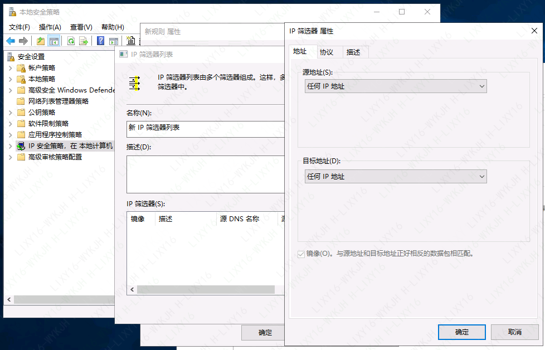Expand the 帐户策略 tree node

pos(11,68)
